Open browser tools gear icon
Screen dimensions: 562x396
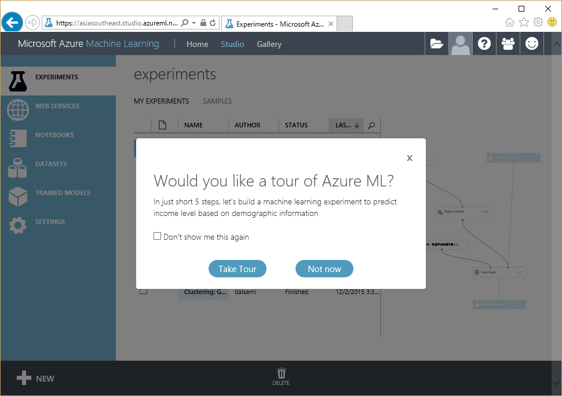[x=538, y=22]
